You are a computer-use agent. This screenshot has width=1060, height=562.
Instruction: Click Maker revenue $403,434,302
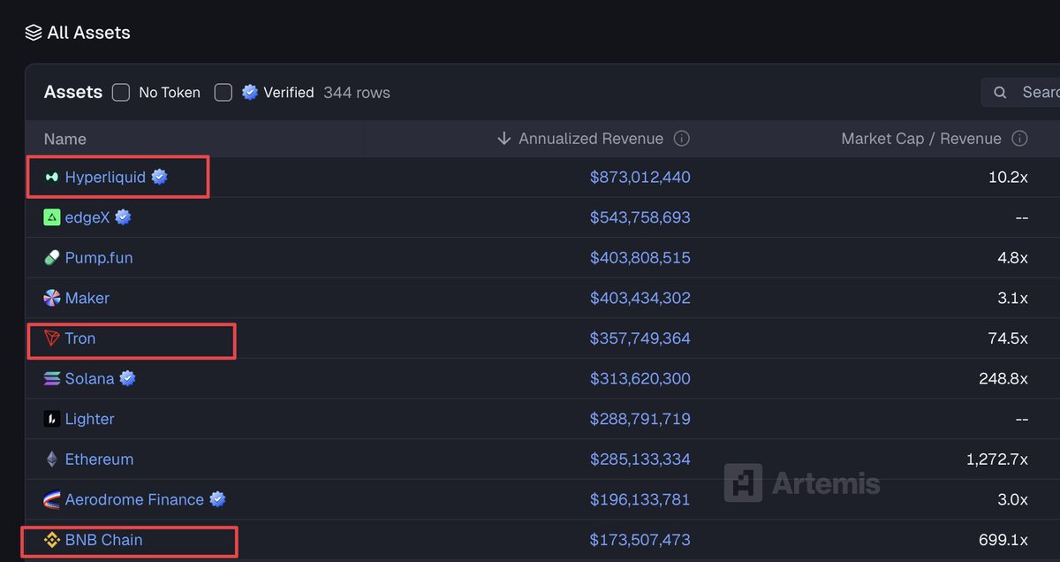click(640, 298)
